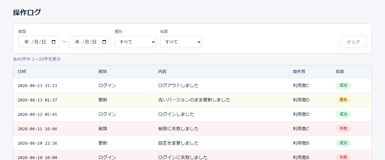The height and width of the screenshot is (160, 385).
Task: Click 成功 badge in the 05:45 row
Action: pyautogui.click(x=343, y=114)
